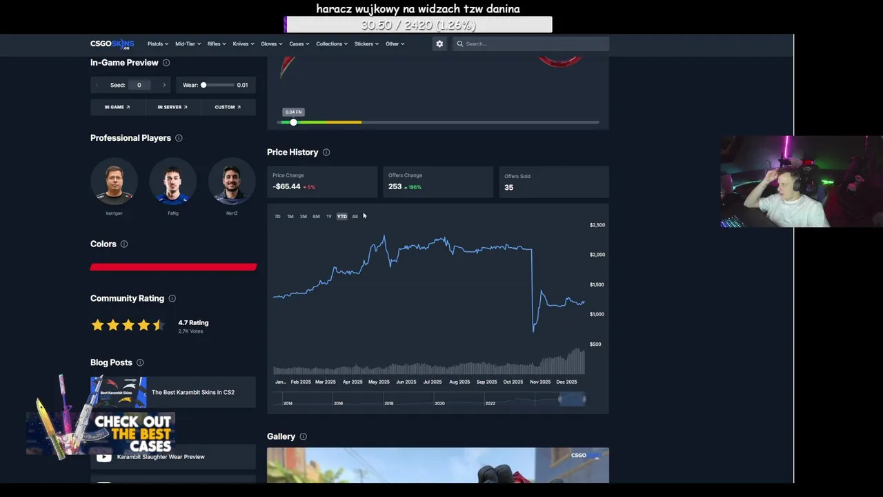Open the gallery screenshot image
The width and height of the screenshot is (883, 497).
438,465
